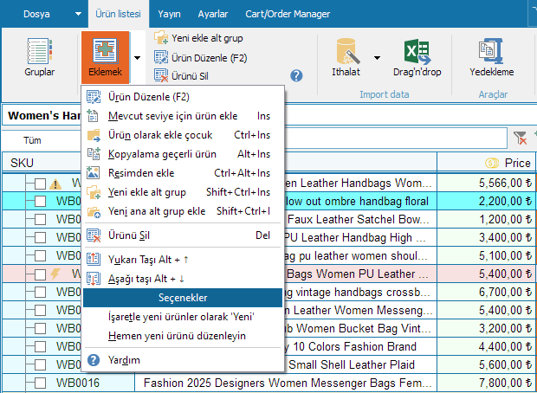Select Aşağı taşı move down item
537x393 pixels.
[x=182, y=279]
